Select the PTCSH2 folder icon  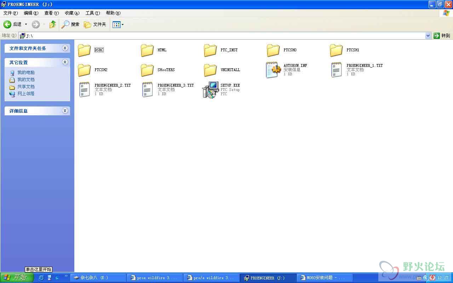(x=84, y=70)
